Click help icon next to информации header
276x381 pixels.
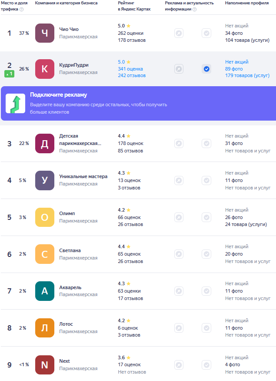coord(195,9)
